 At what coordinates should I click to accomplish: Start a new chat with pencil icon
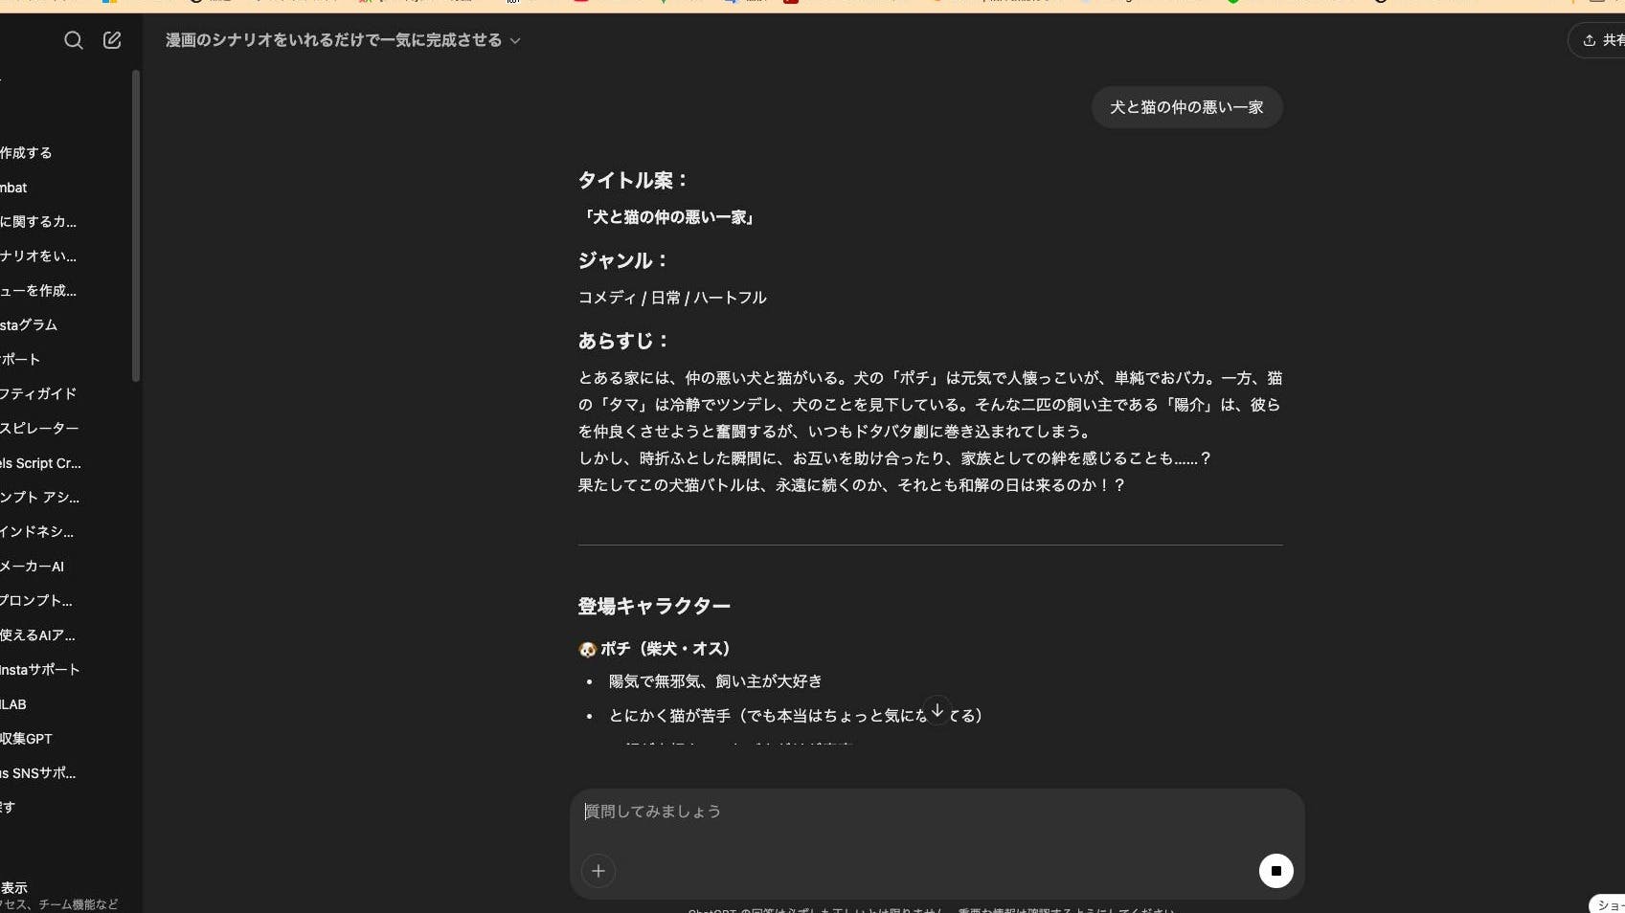pos(112,40)
